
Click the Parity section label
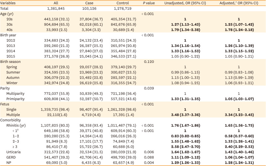[x=6, y=88]
